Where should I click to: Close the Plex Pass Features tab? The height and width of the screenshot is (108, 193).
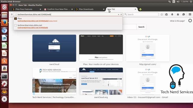coord(40,9)
